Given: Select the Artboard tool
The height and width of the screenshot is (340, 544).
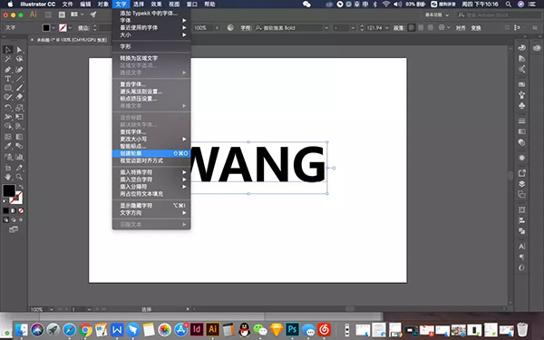Looking at the screenshot, I should 8,168.
